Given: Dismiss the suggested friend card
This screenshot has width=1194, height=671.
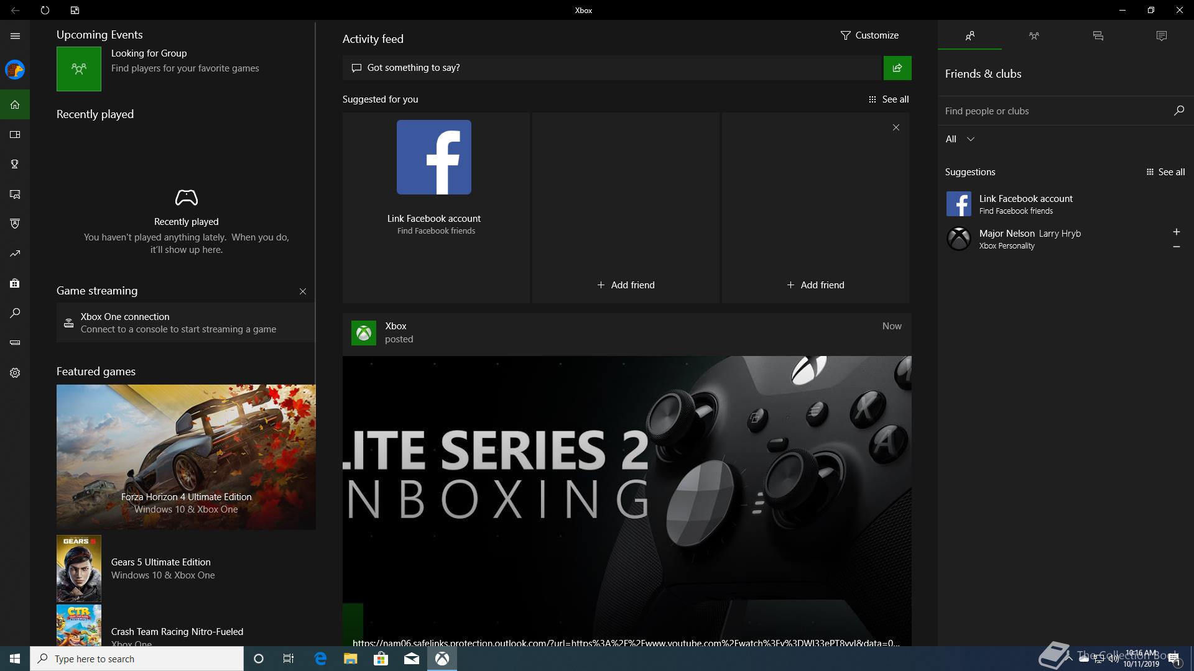Looking at the screenshot, I should coord(895,127).
